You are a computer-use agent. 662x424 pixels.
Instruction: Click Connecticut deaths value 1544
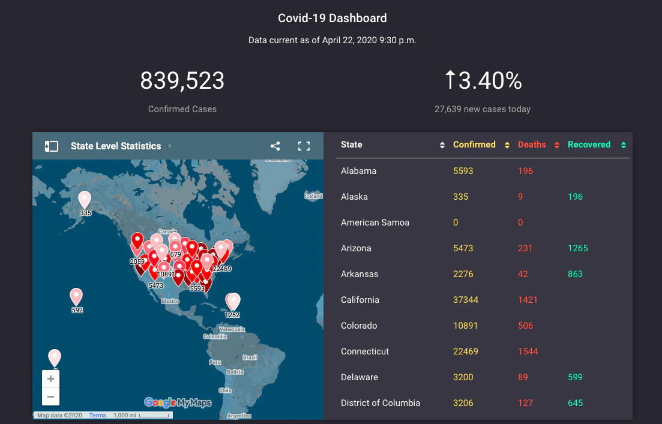point(528,351)
